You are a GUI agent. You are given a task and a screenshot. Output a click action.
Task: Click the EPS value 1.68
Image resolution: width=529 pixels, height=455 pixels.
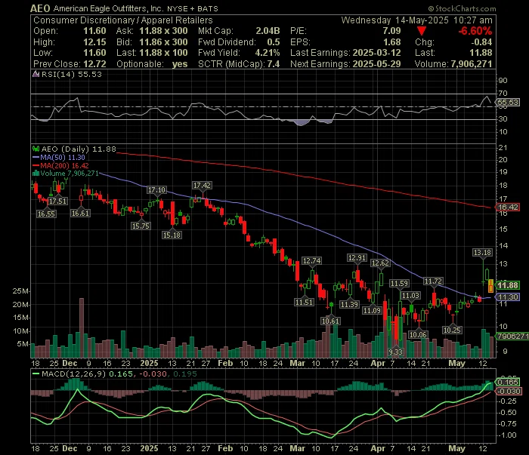[392, 42]
